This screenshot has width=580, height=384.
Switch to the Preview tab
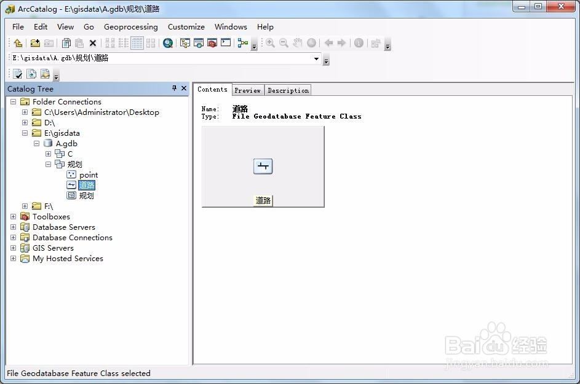click(x=248, y=90)
